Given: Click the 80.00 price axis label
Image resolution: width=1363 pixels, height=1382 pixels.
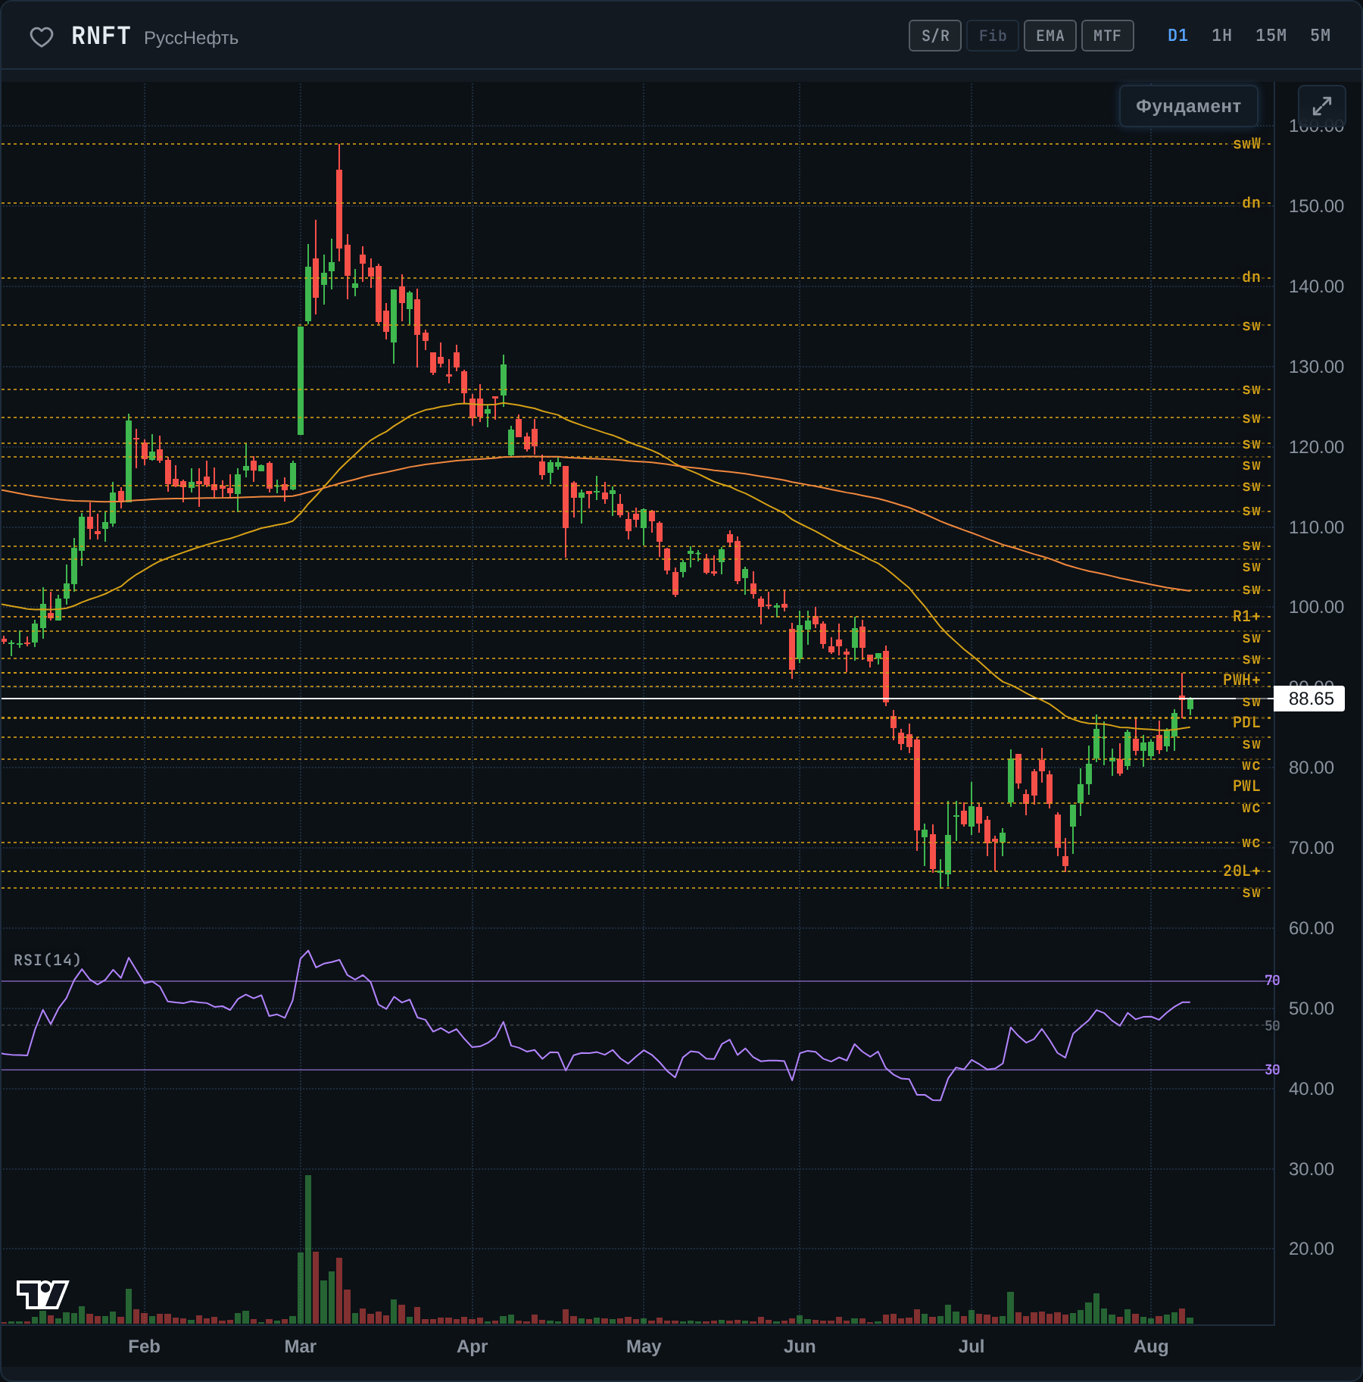Looking at the screenshot, I should pos(1312,768).
